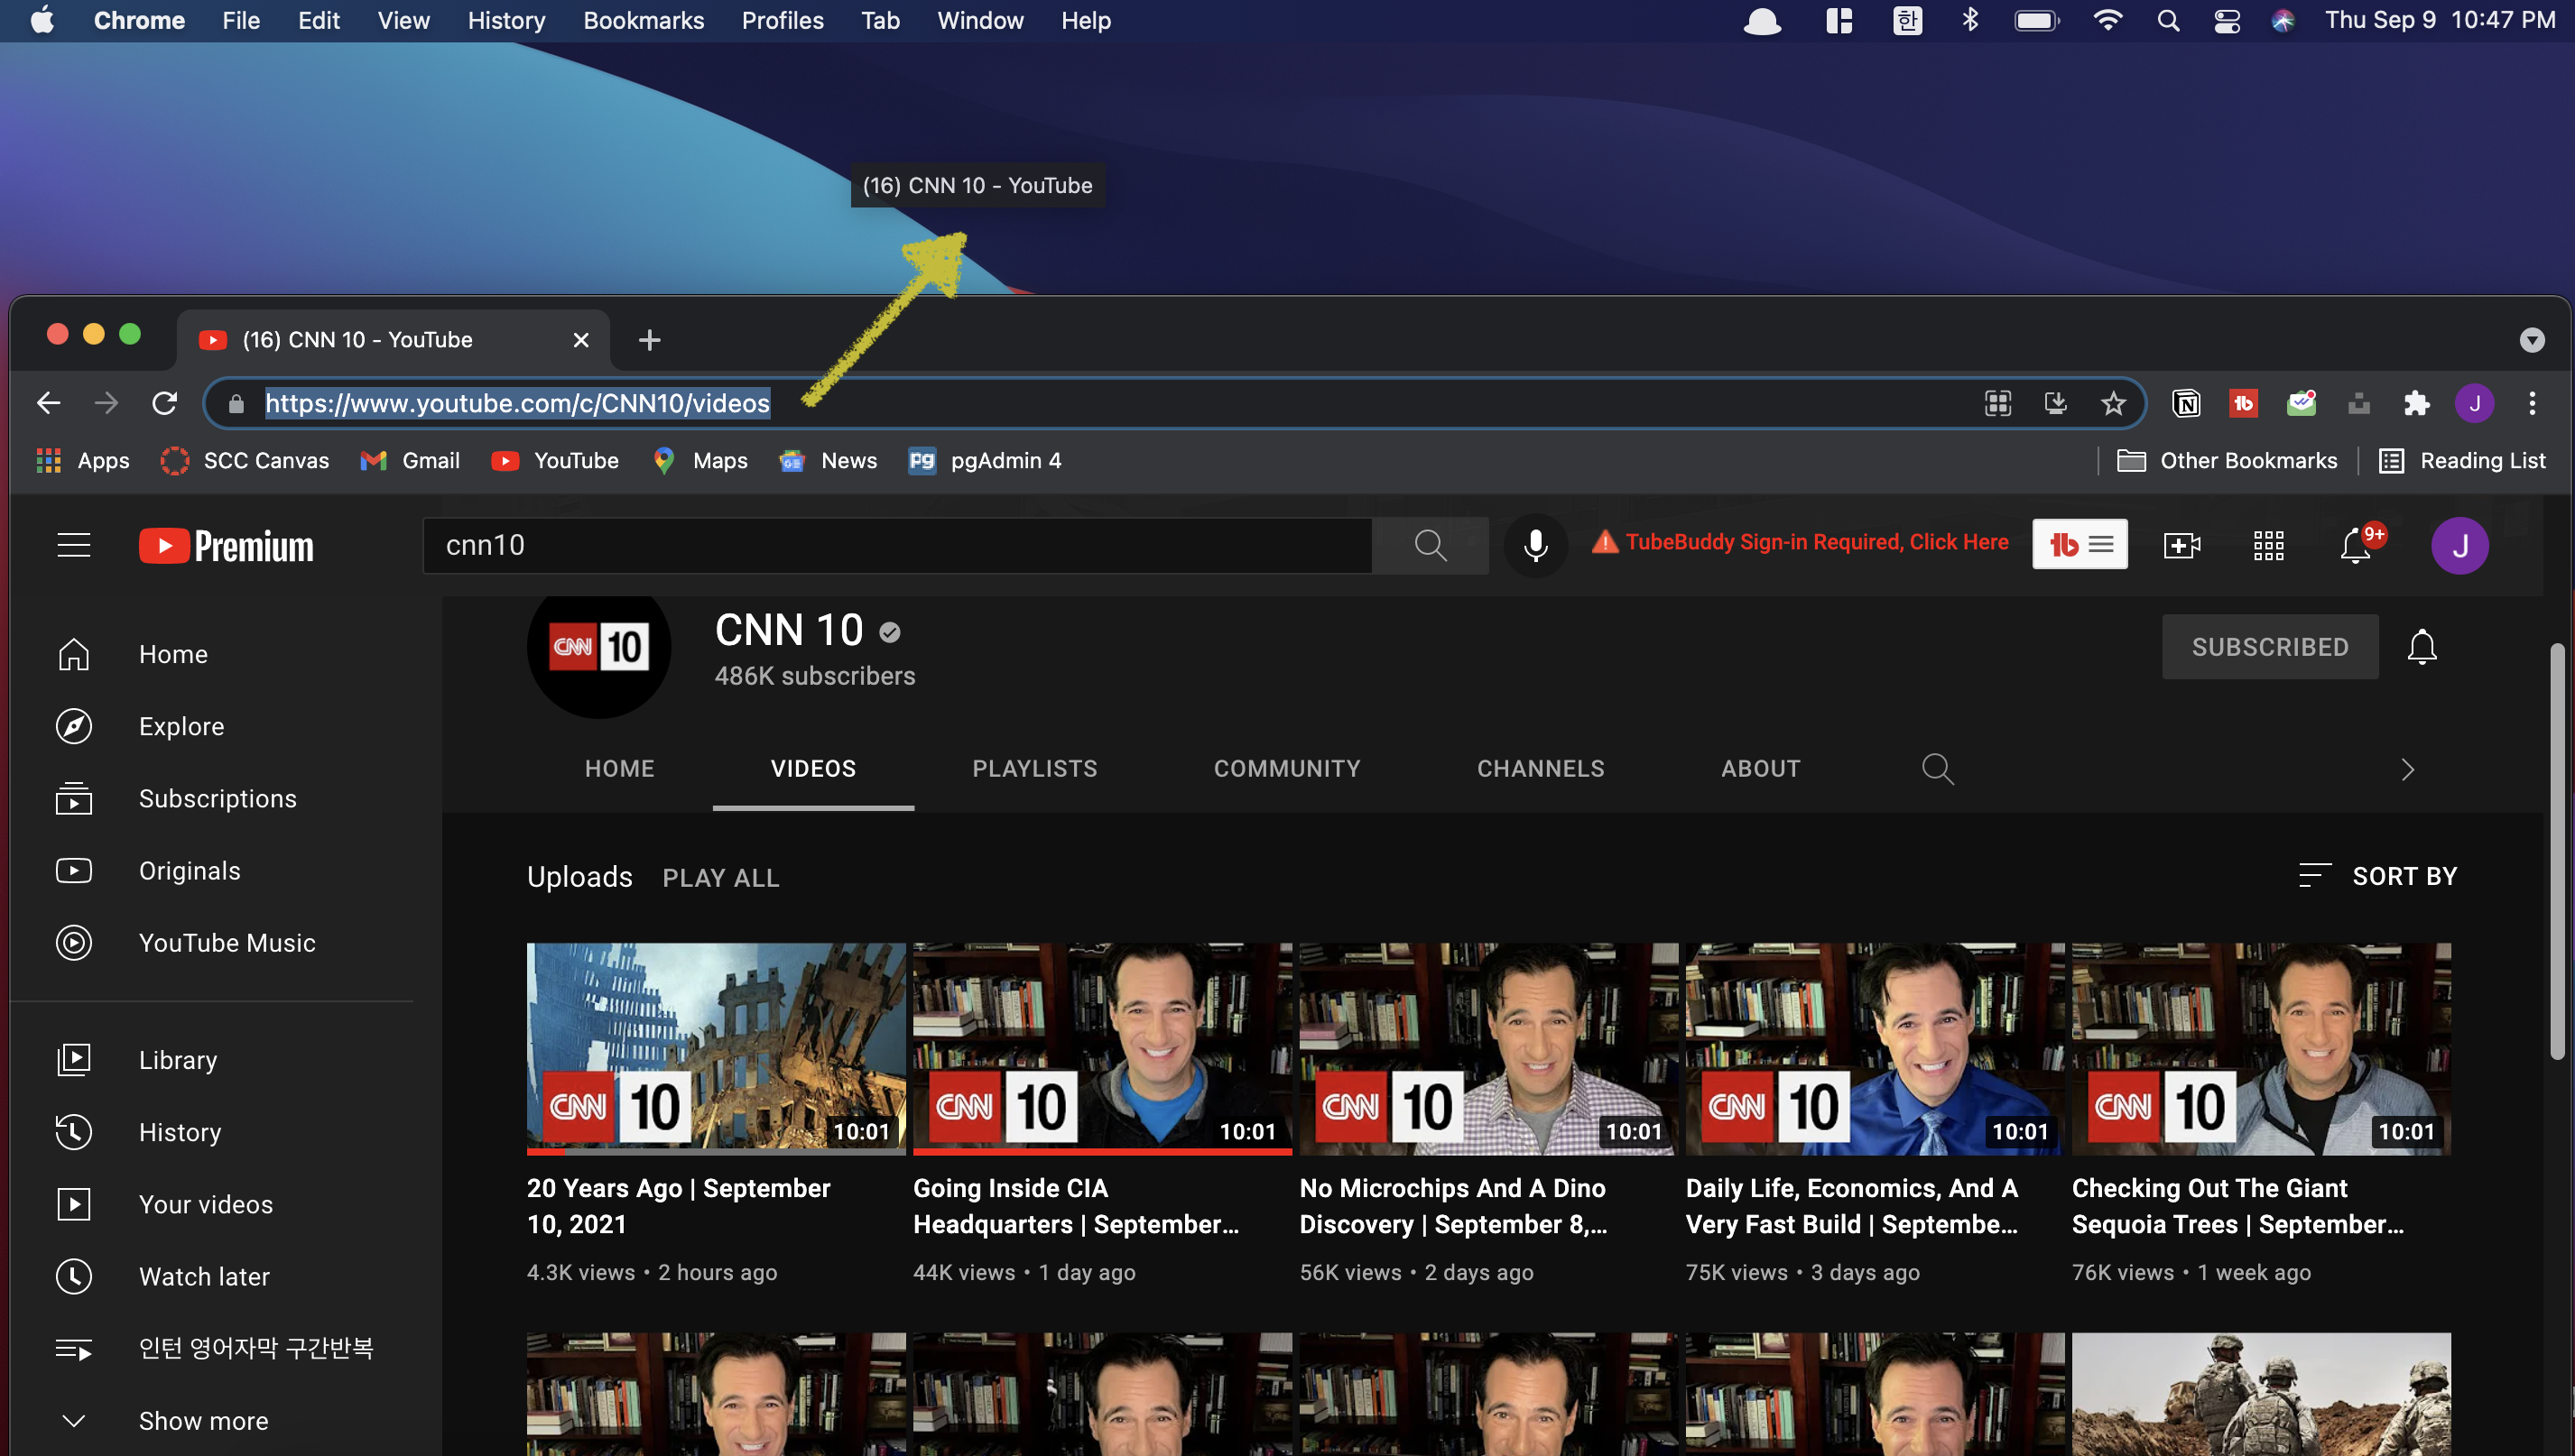Open Library in the sidebar
The height and width of the screenshot is (1456, 2575).
tap(225, 1060)
